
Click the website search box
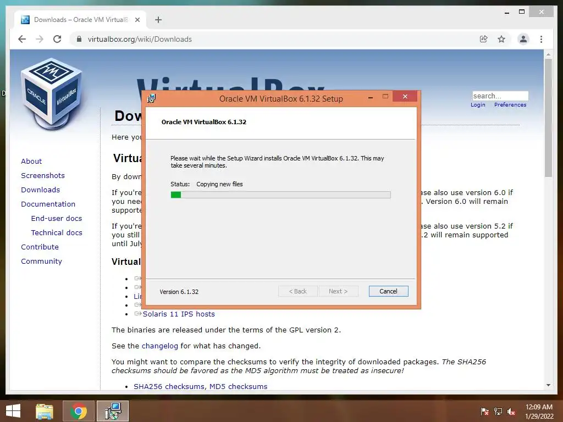pos(500,96)
